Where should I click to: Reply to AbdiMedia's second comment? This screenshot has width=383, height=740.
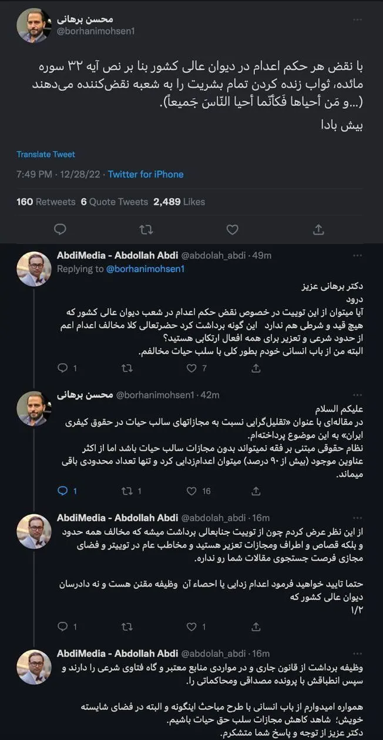click(64, 627)
